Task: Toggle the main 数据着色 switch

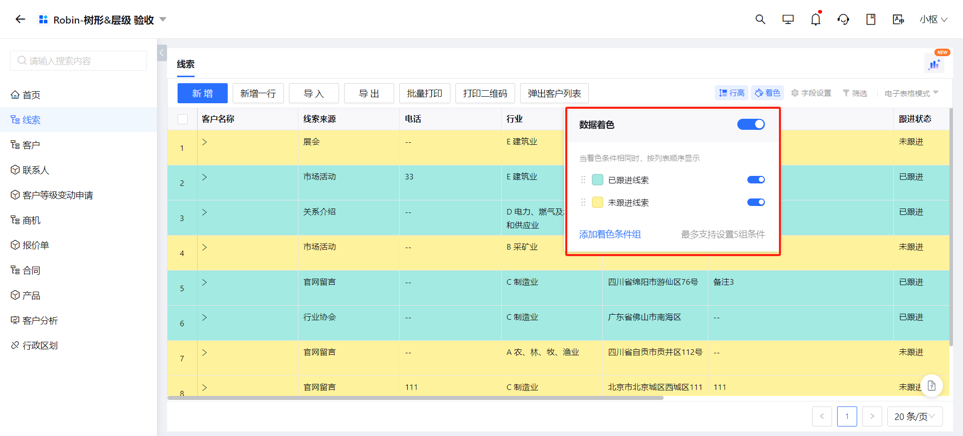Action: [751, 124]
